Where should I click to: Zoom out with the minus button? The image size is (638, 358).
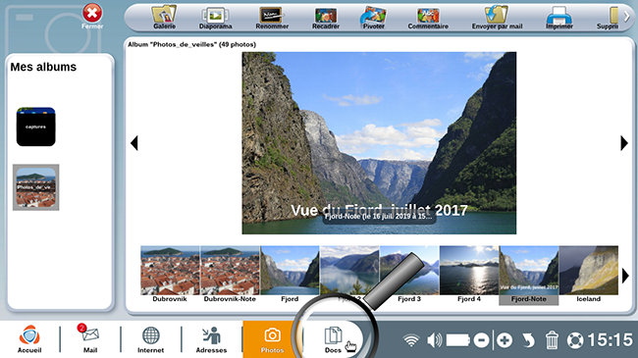tap(481, 340)
